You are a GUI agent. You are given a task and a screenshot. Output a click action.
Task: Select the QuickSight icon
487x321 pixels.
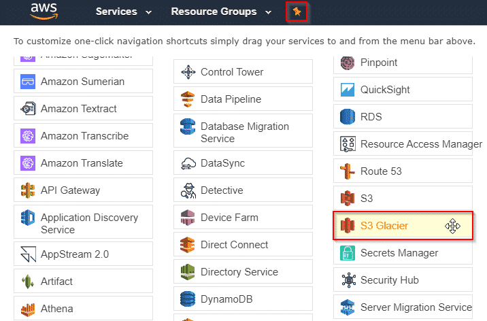tap(348, 90)
